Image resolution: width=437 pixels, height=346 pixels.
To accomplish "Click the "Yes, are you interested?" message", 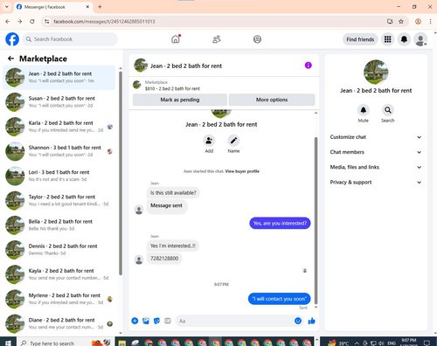I will tap(280, 223).
